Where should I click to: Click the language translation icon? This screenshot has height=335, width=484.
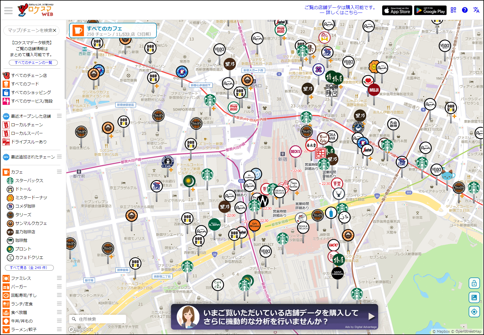pyautogui.click(x=476, y=10)
